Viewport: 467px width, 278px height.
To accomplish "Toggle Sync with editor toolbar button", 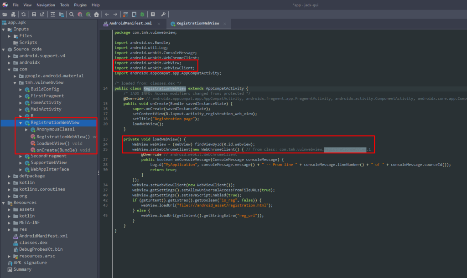I will click(x=53, y=14).
